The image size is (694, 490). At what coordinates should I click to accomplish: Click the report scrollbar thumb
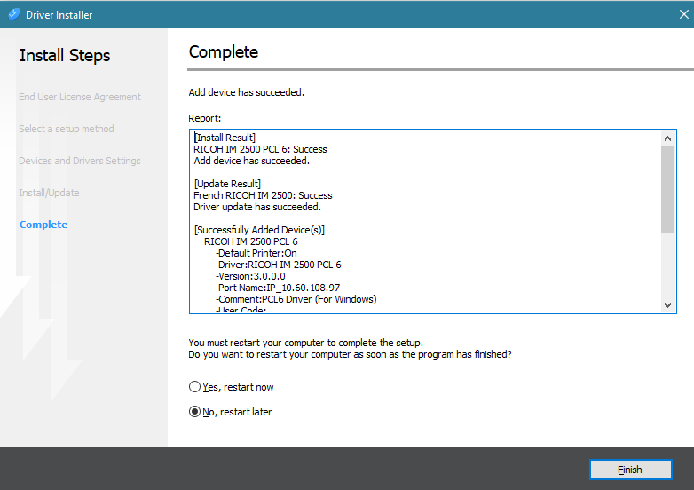pyautogui.click(x=668, y=189)
